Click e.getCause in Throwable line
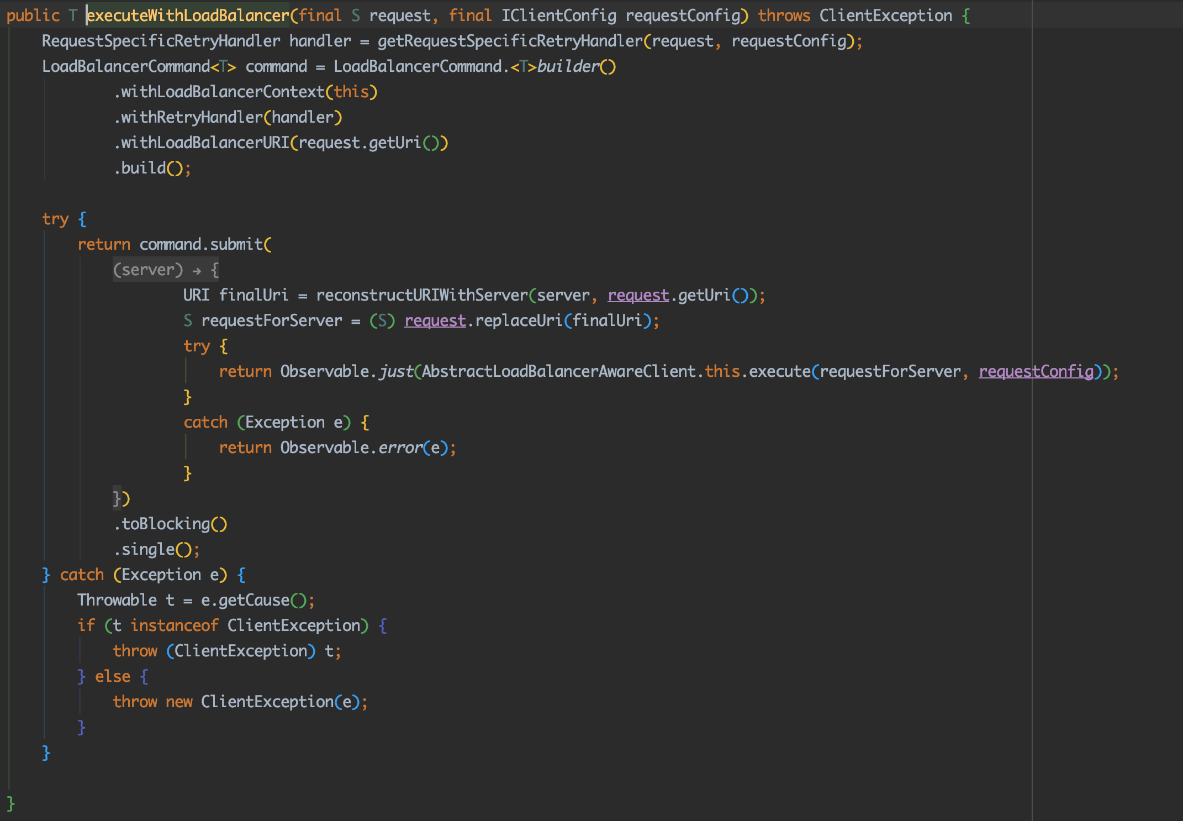 tap(254, 601)
